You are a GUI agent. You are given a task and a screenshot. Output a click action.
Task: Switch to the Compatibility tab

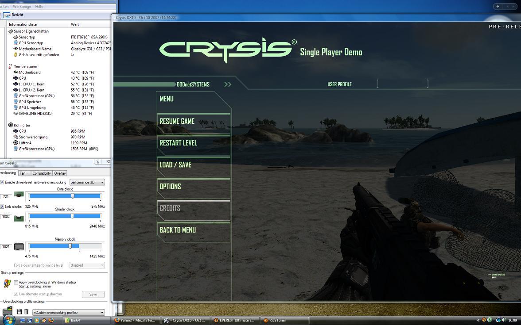(x=42, y=173)
